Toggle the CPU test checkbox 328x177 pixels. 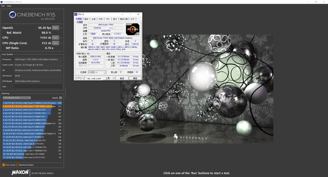(61, 38)
